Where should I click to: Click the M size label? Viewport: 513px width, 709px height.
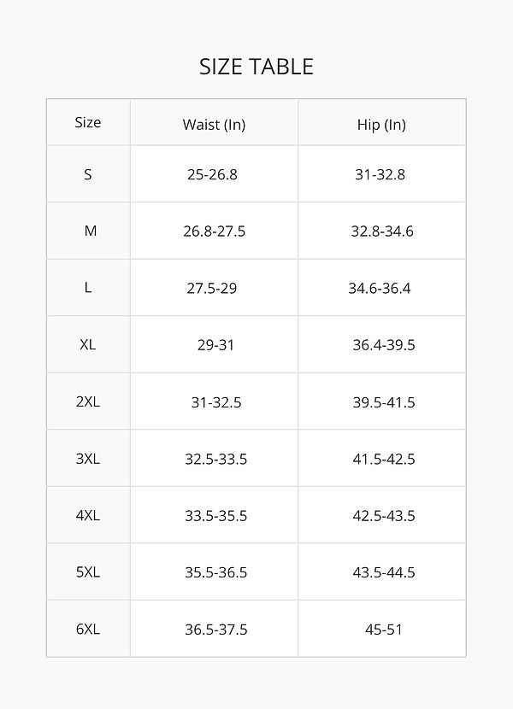(x=91, y=231)
